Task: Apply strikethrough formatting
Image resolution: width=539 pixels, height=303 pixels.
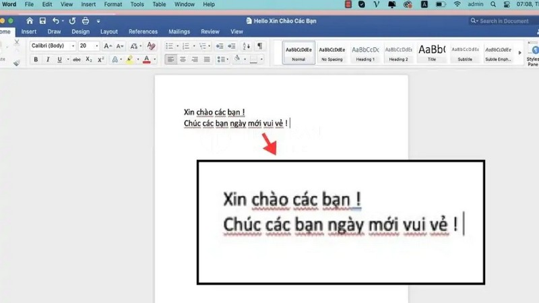Action: tap(77, 59)
